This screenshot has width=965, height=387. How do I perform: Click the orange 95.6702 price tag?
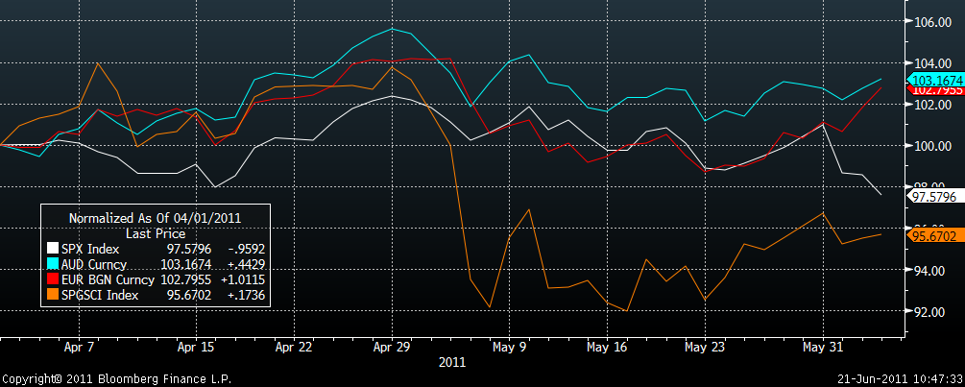tap(936, 235)
